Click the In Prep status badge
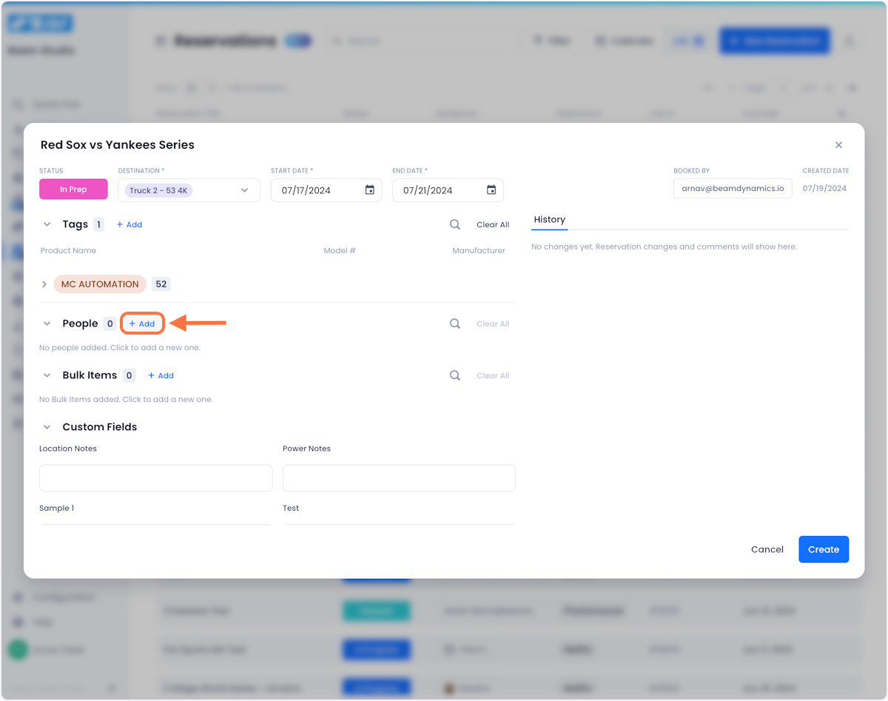 coord(73,189)
